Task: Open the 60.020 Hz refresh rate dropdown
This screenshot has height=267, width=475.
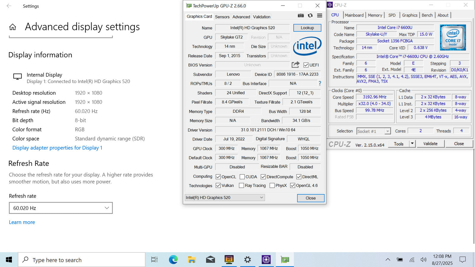Action: [x=61, y=208]
